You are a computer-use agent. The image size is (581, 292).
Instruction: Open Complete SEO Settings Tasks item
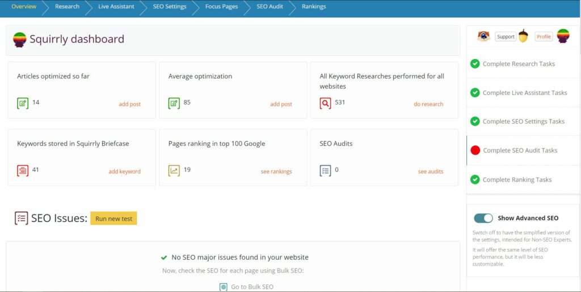point(523,121)
